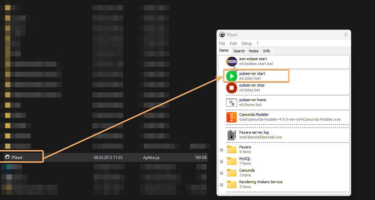
Task: Click the red pubserver stop icon
Action: coord(232,88)
